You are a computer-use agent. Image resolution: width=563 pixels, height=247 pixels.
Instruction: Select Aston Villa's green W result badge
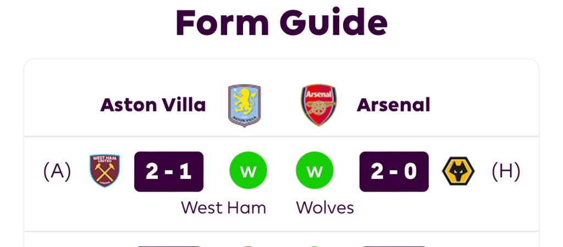pyautogui.click(x=248, y=171)
